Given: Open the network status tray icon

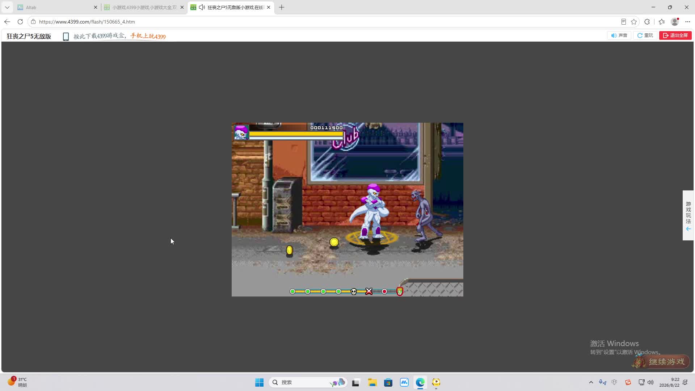Looking at the screenshot, I should click(x=641, y=382).
